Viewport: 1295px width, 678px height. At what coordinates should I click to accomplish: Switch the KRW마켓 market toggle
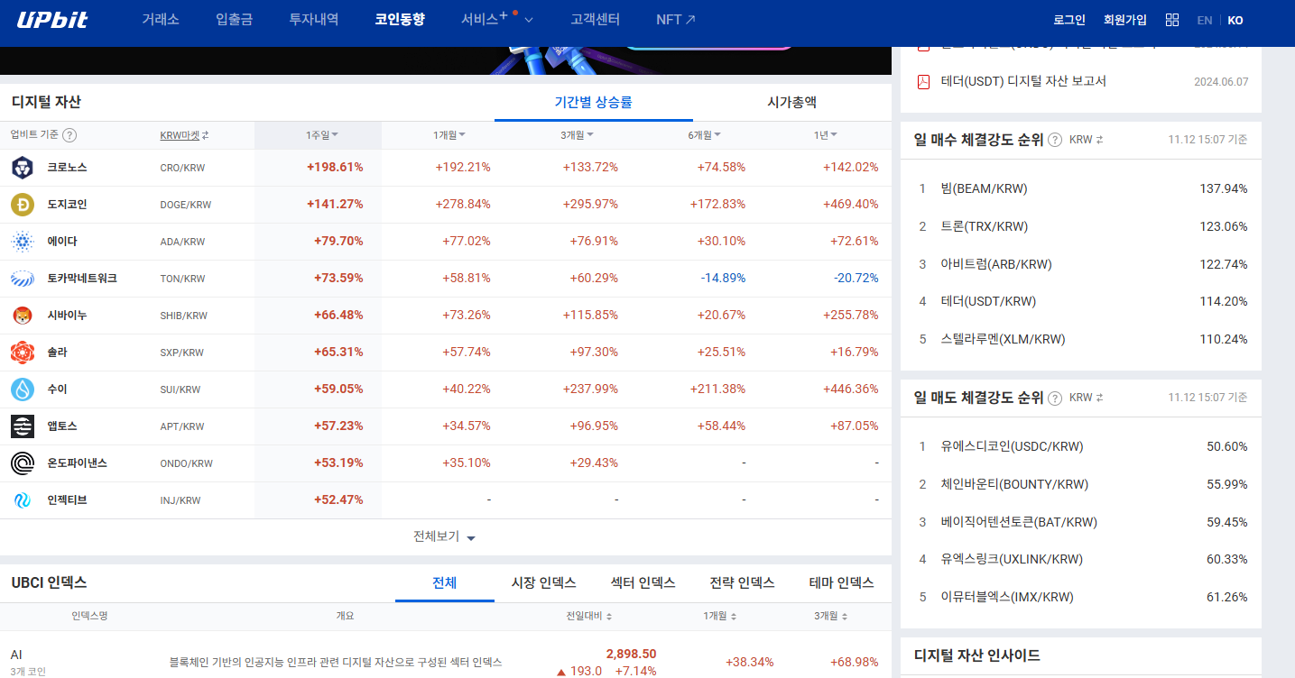184,135
